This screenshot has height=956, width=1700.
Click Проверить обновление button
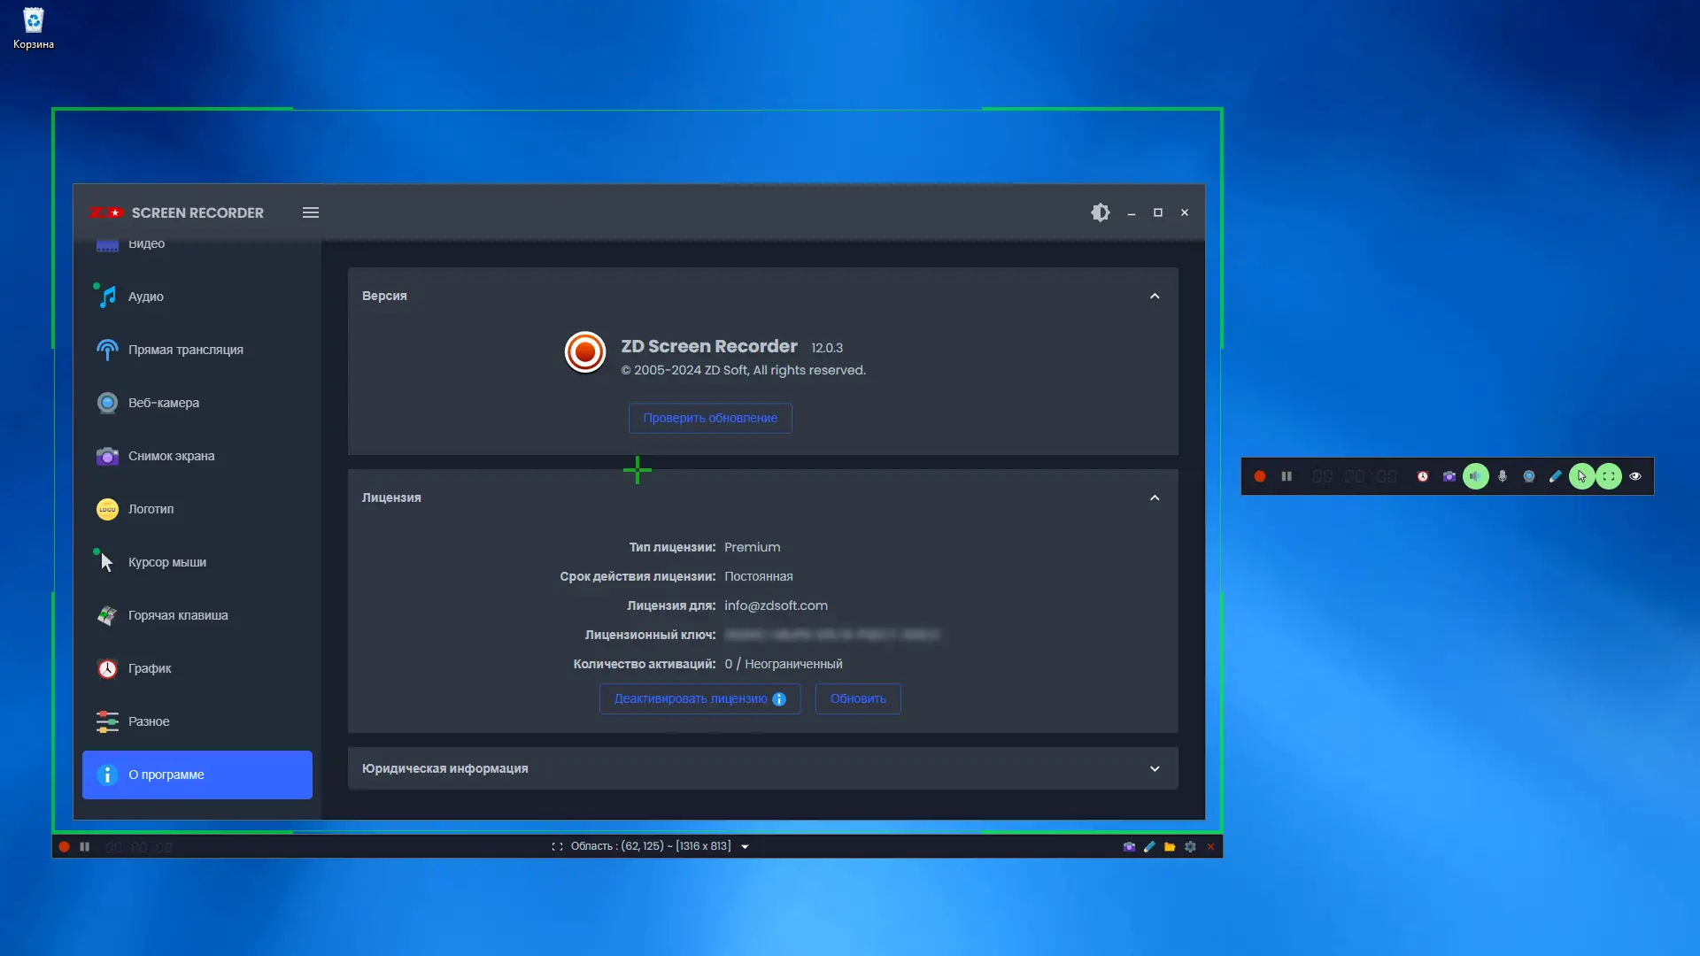point(710,418)
